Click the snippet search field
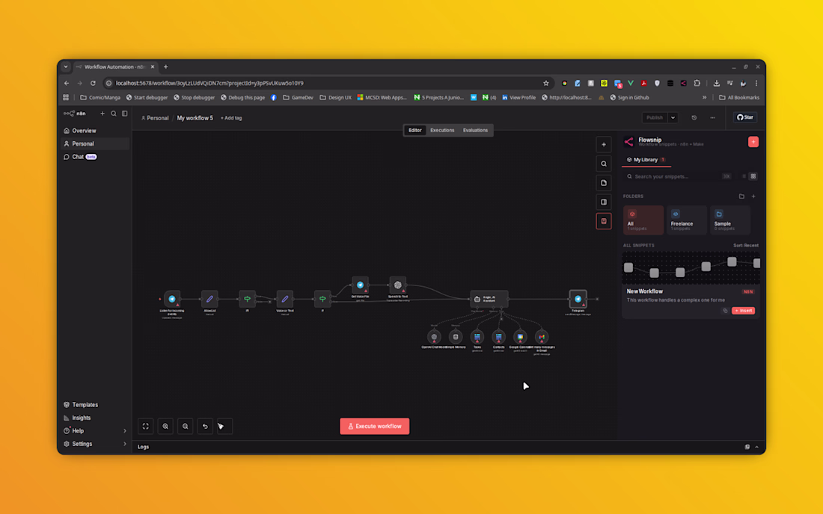Viewport: 823px width, 514px height. click(679, 176)
